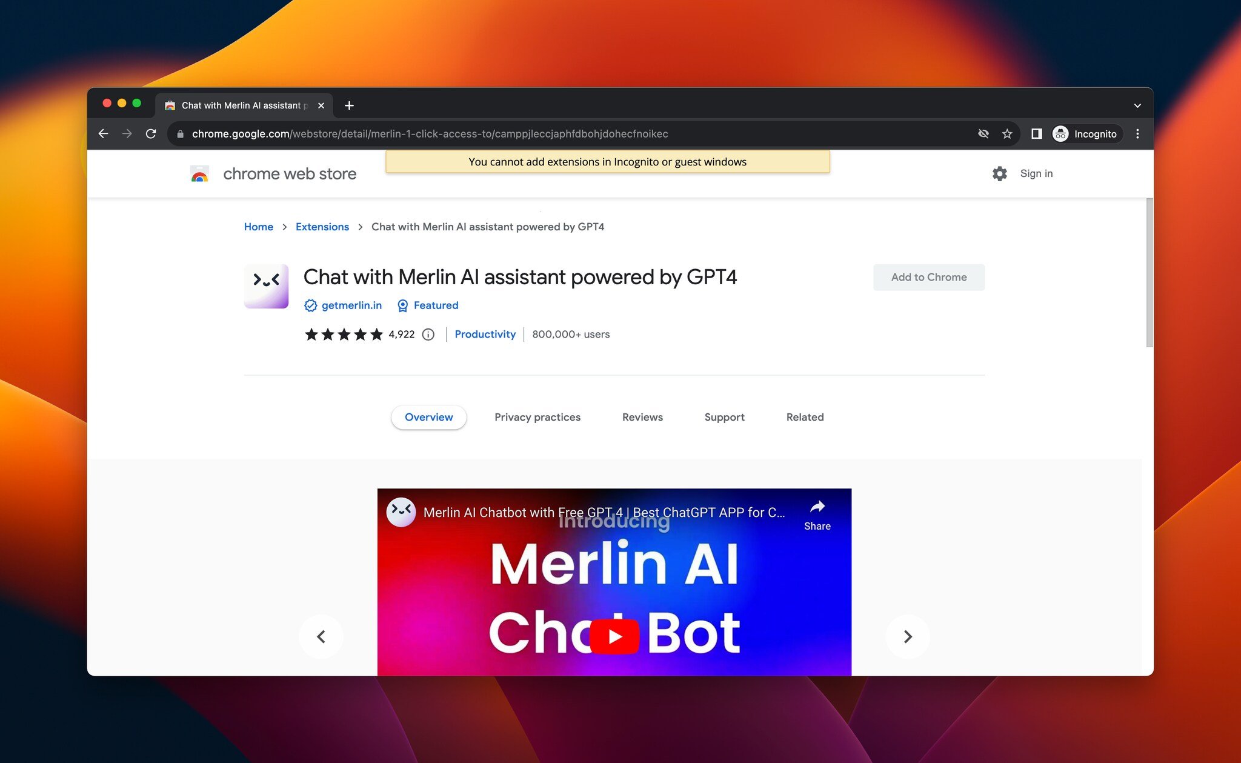Image resolution: width=1241 pixels, height=763 pixels.
Task: Click the Sign in link
Action: pyautogui.click(x=1036, y=173)
